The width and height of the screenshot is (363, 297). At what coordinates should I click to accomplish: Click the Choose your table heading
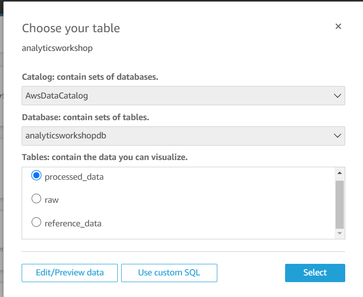point(71,28)
